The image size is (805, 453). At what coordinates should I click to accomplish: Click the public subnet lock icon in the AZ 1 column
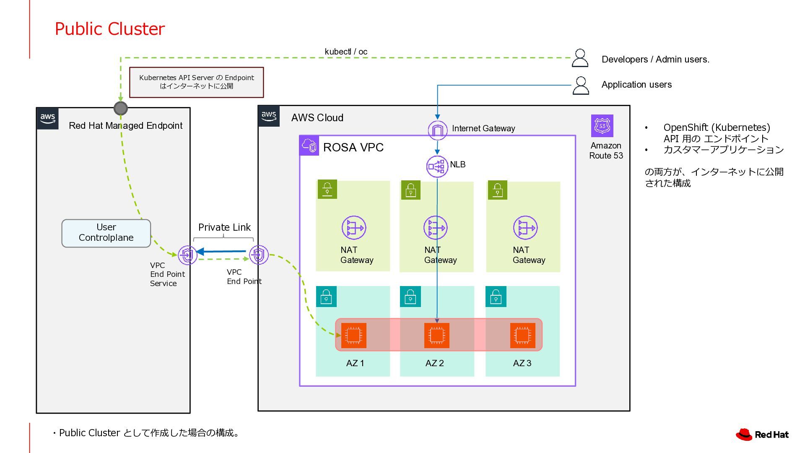327,189
